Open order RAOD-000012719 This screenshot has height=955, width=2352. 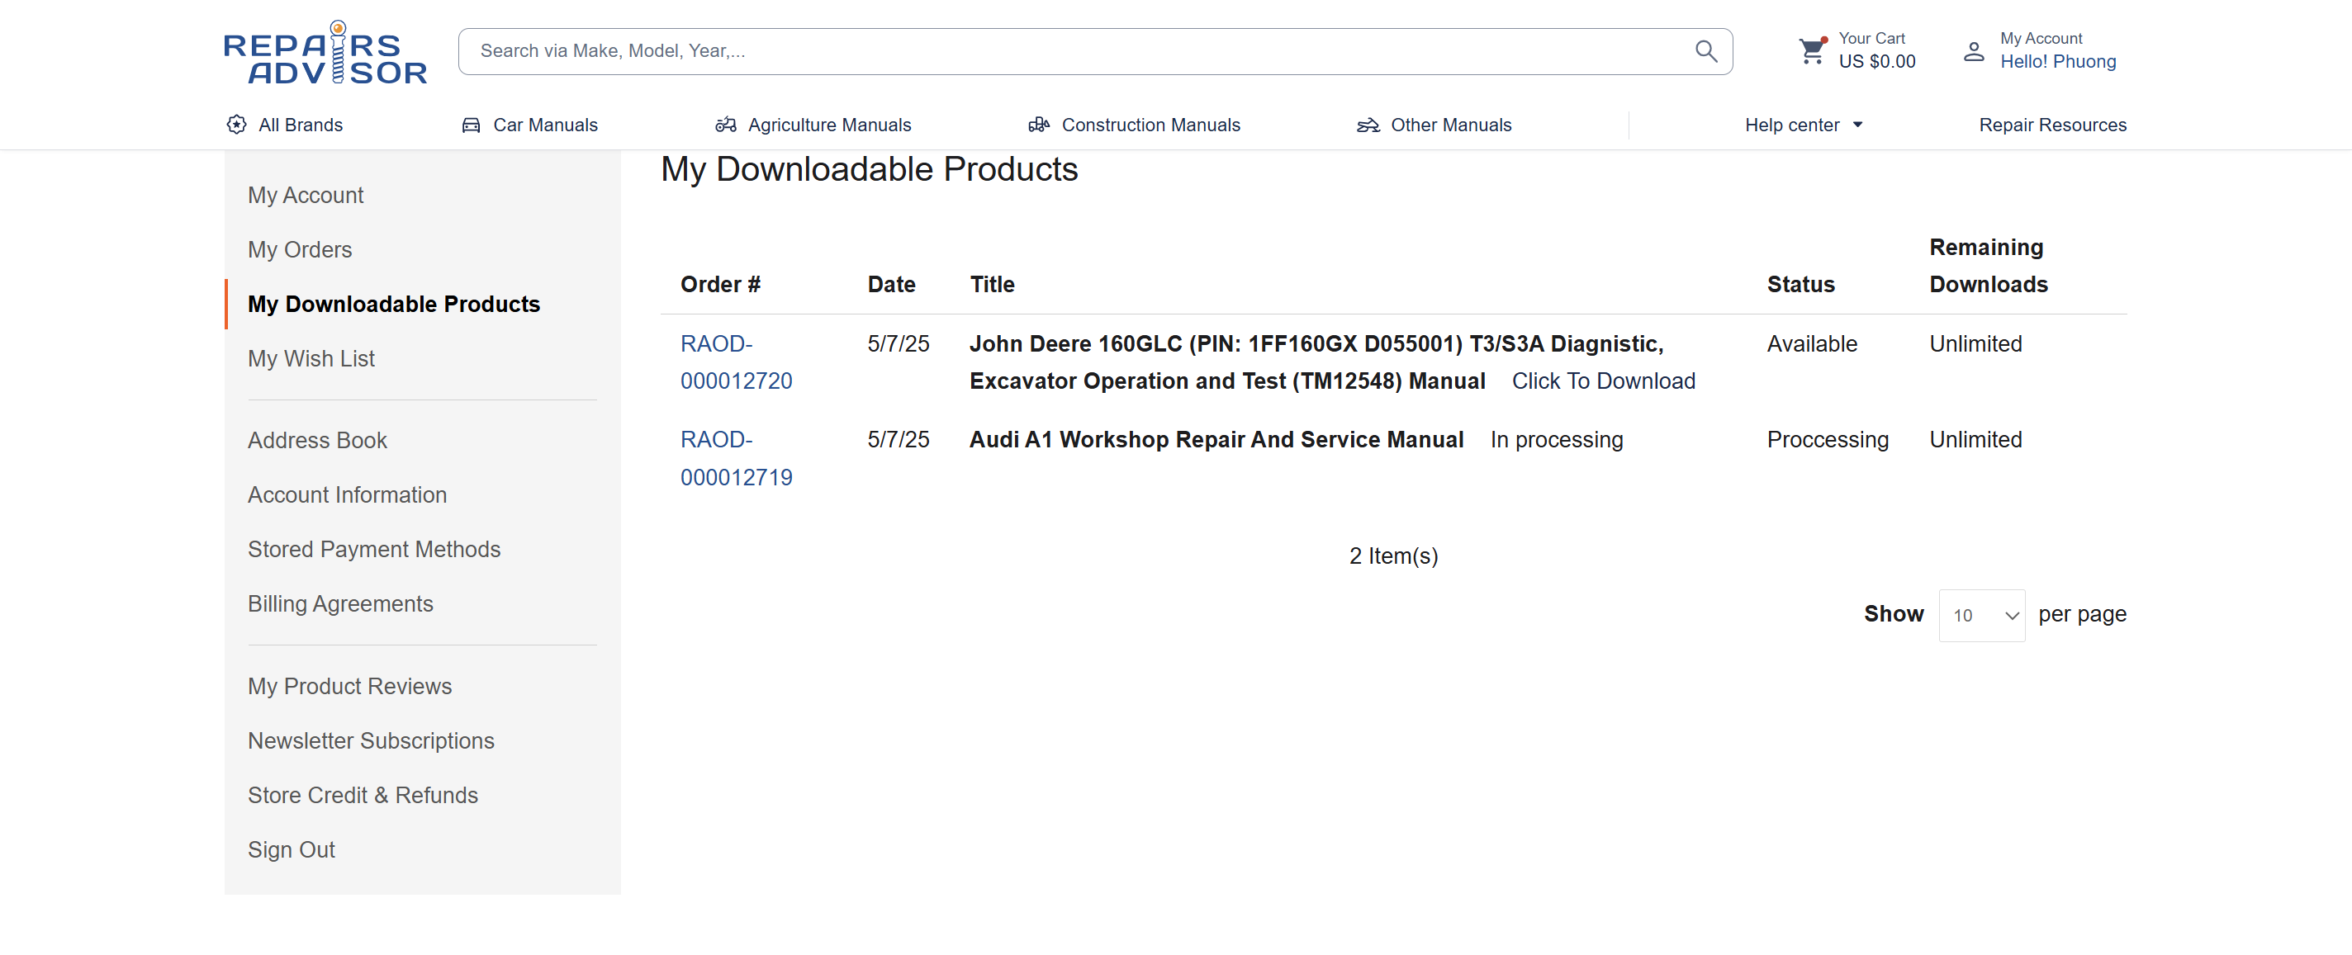click(x=736, y=458)
